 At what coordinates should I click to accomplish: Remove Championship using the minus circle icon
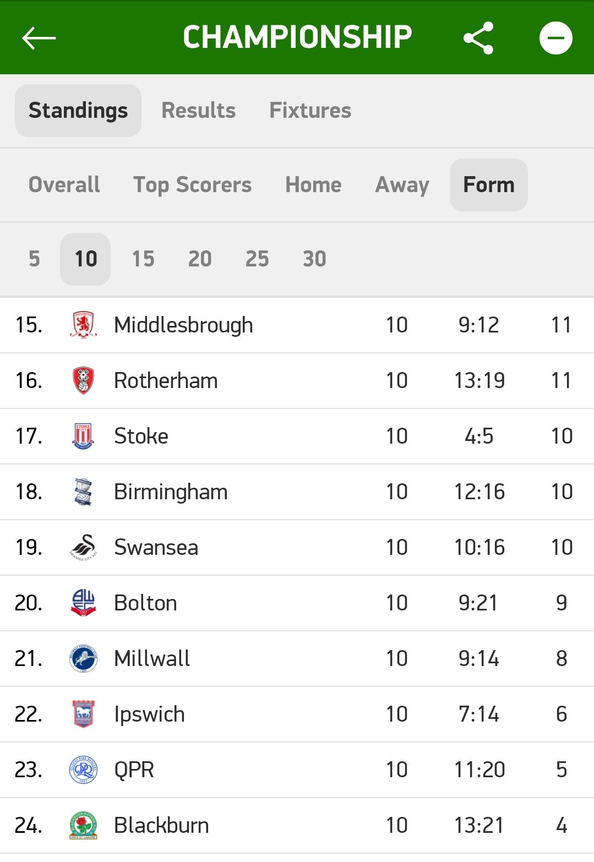555,38
